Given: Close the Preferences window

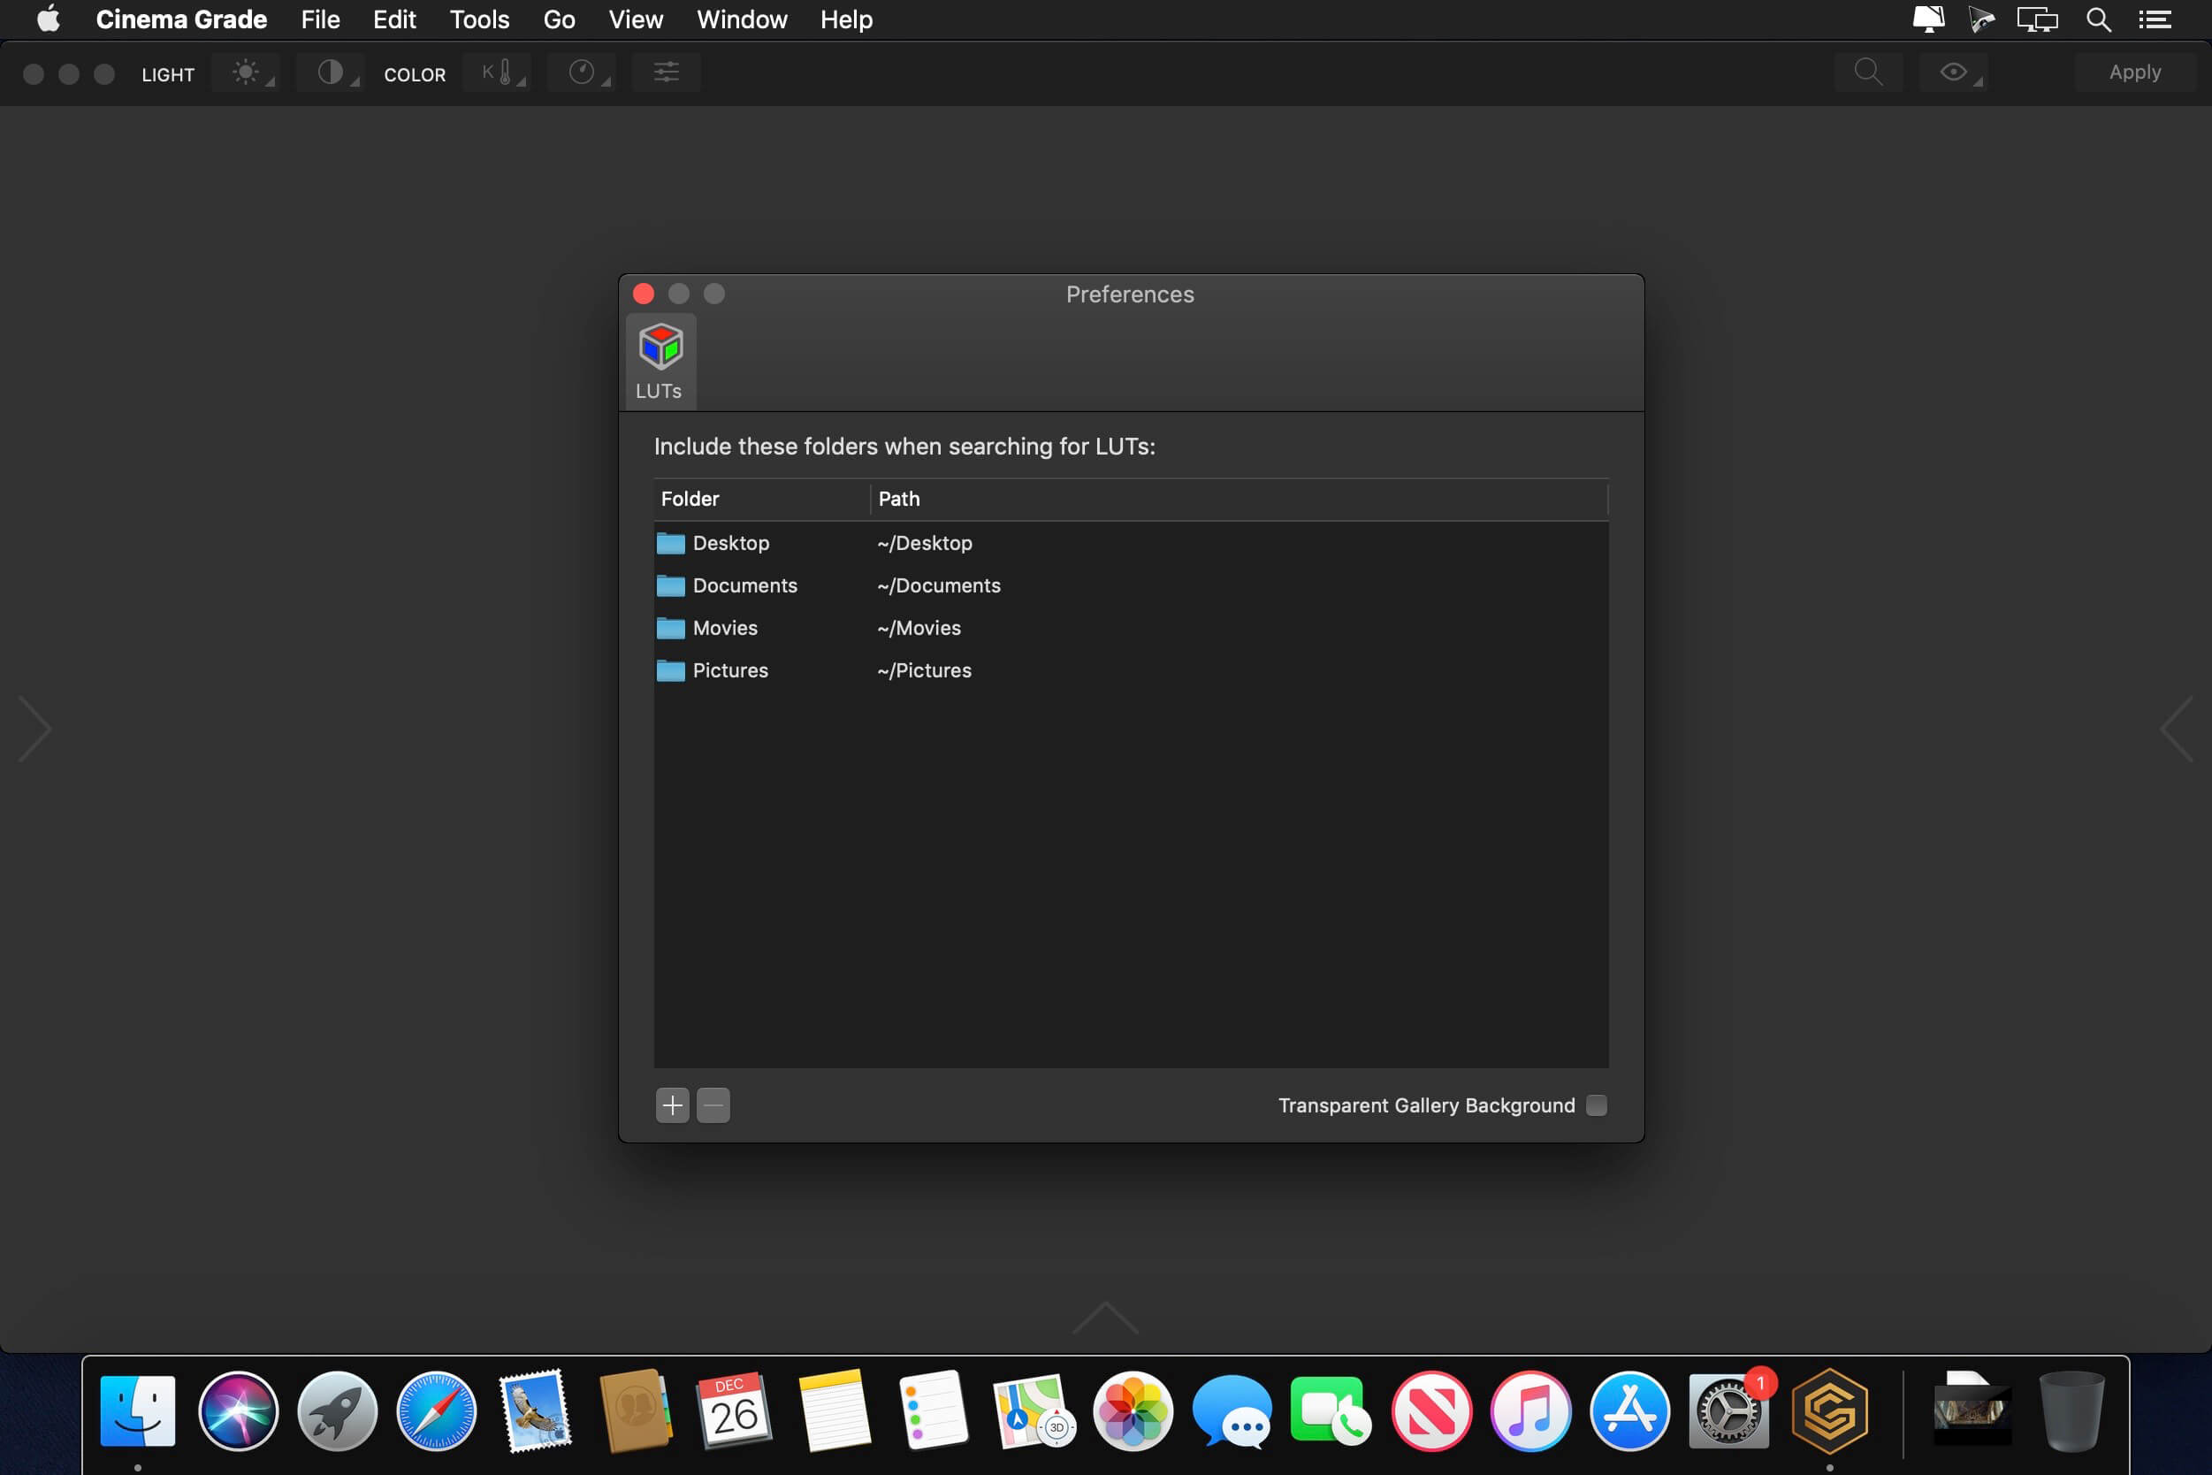Looking at the screenshot, I should click(x=644, y=294).
